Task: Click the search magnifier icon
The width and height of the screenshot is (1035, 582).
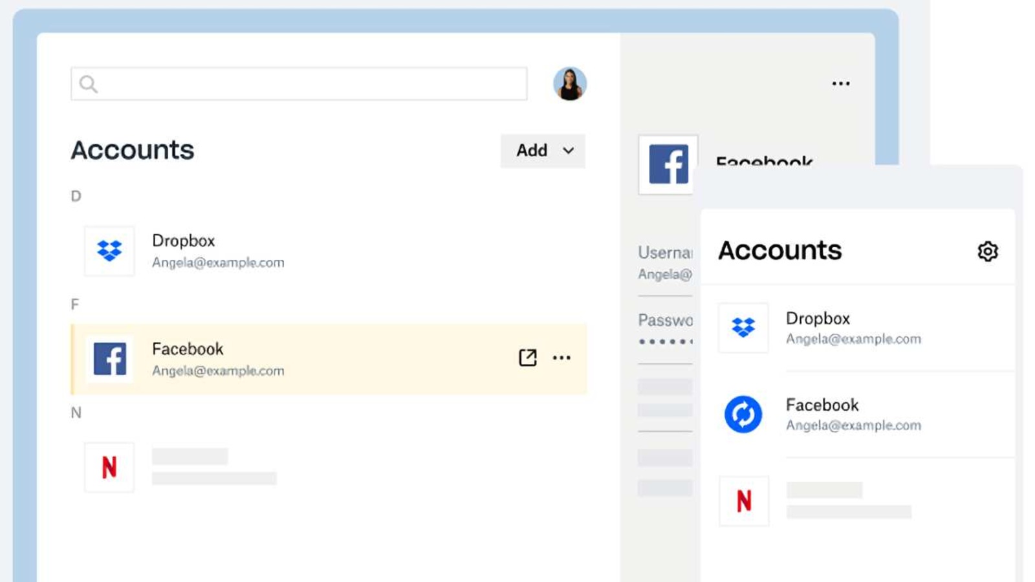Action: point(89,84)
